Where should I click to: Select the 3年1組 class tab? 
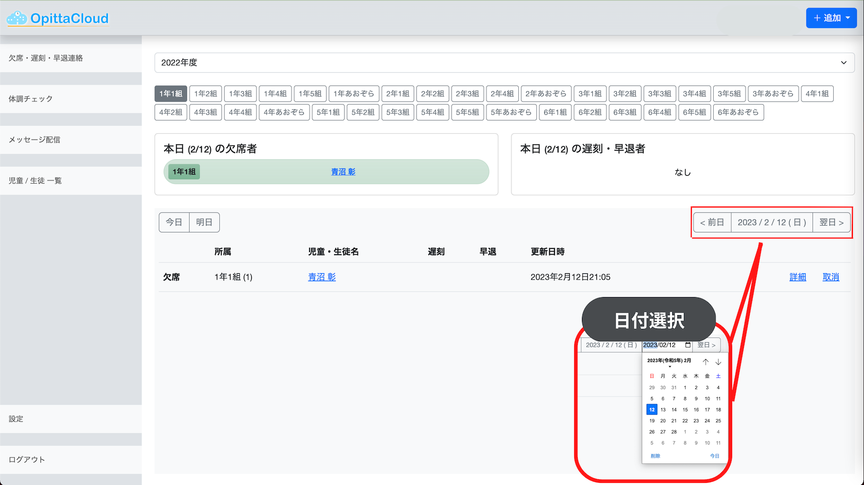coord(590,93)
